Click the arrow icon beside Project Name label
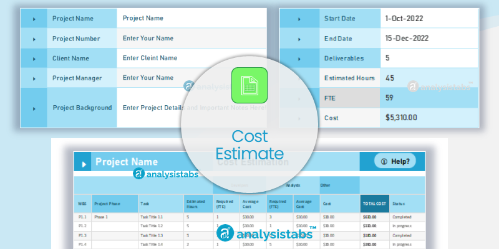The height and width of the screenshot is (249, 499). (34, 19)
